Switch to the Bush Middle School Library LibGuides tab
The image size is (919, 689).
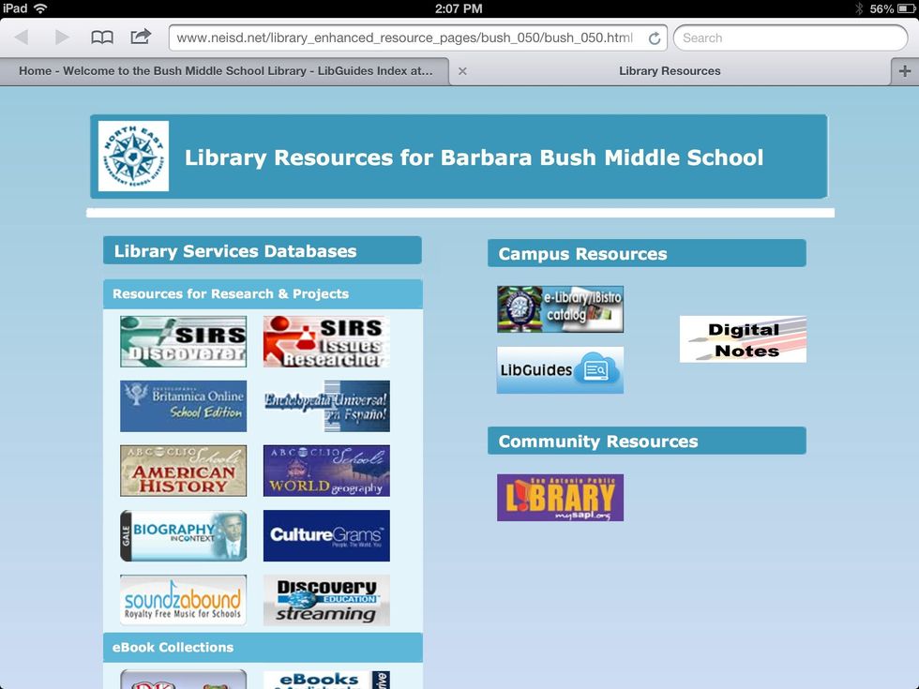225,70
